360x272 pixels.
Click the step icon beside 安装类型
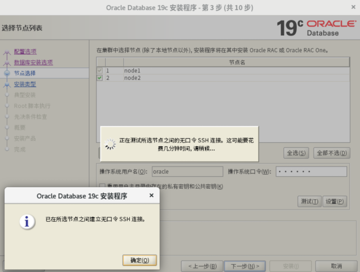tap(7, 85)
